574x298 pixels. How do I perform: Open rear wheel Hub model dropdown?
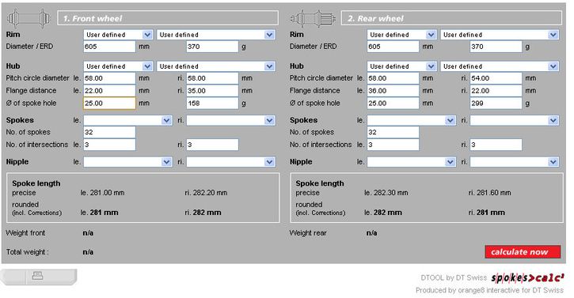500,66
